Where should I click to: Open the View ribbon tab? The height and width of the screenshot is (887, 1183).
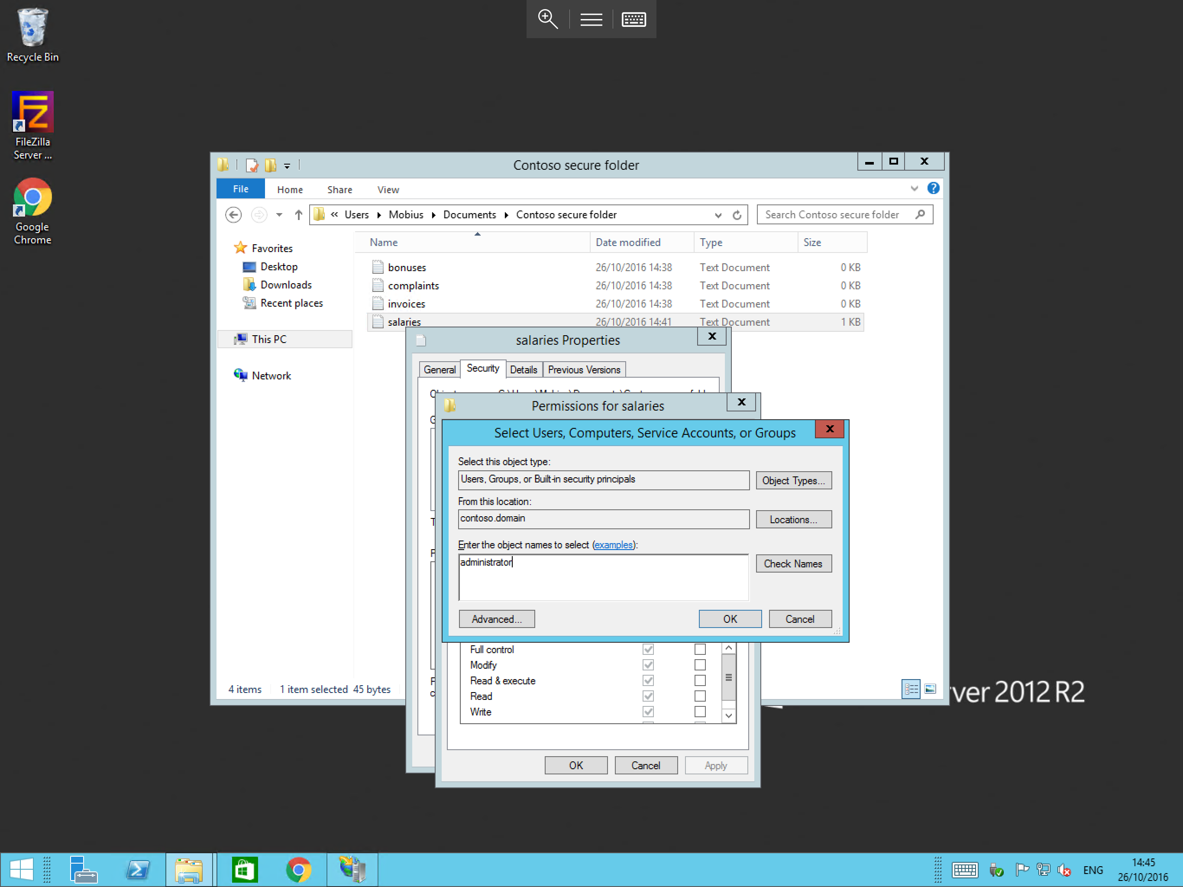(388, 189)
